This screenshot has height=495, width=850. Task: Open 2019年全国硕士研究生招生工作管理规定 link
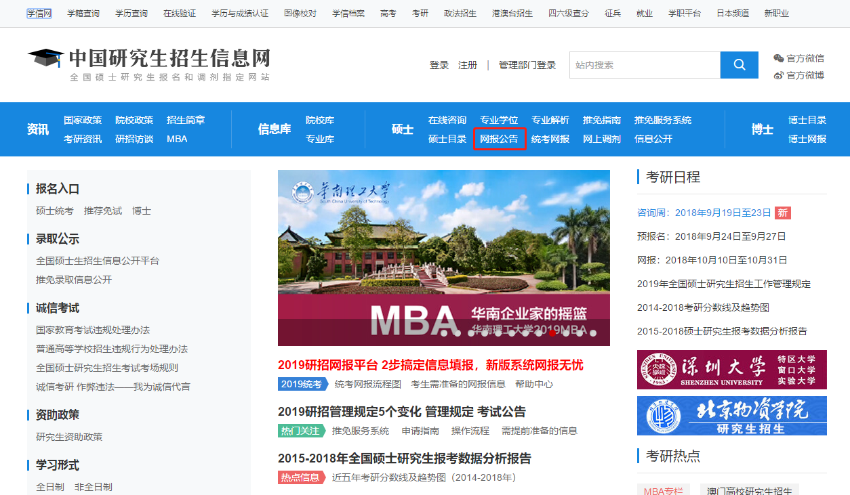tap(724, 284)
